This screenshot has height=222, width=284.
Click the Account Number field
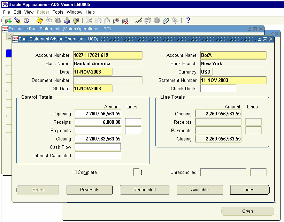108,55
